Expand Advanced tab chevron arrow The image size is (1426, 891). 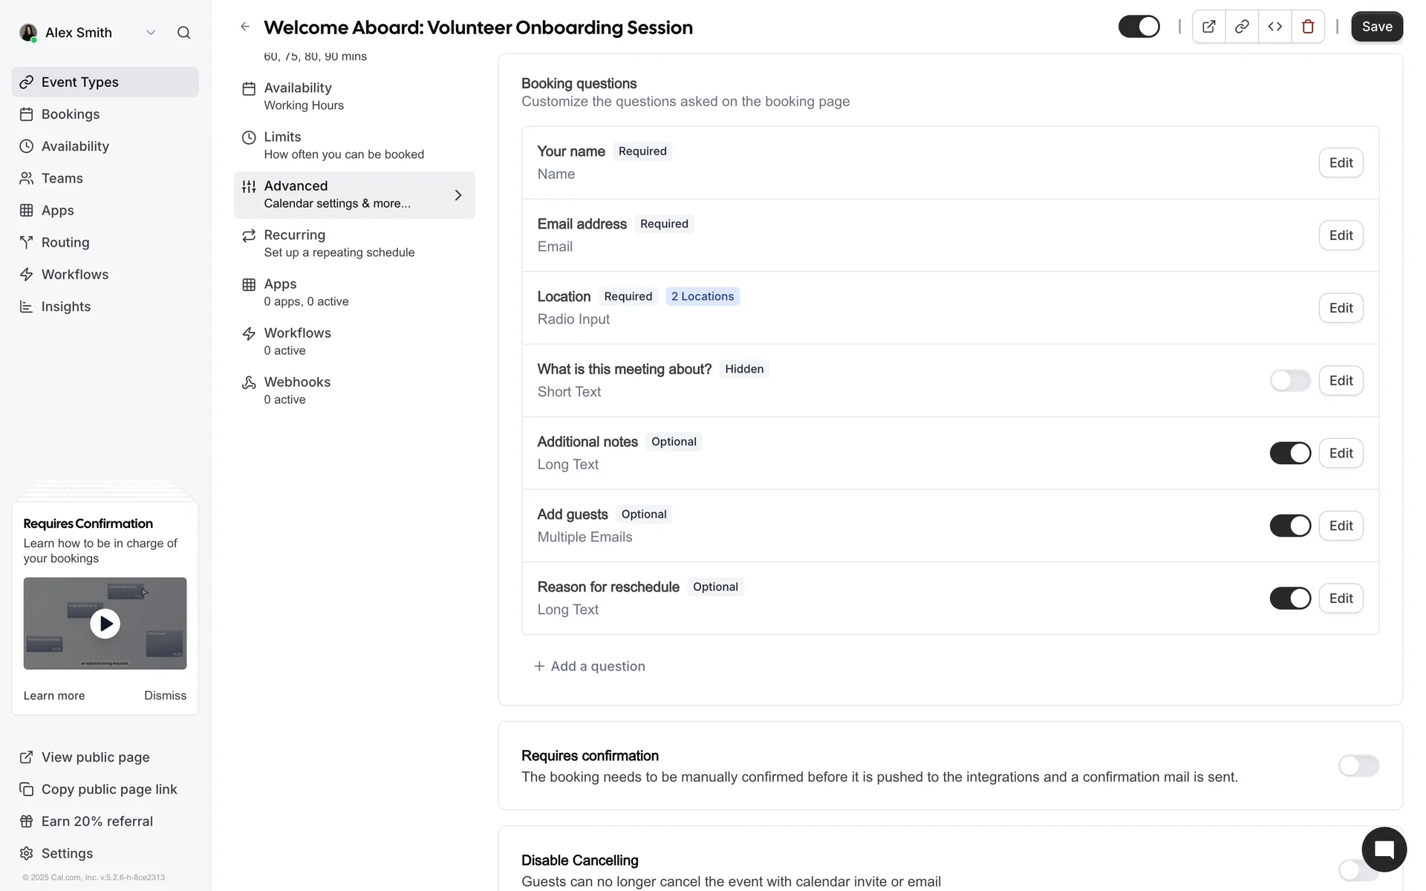[x=458, y=195]
